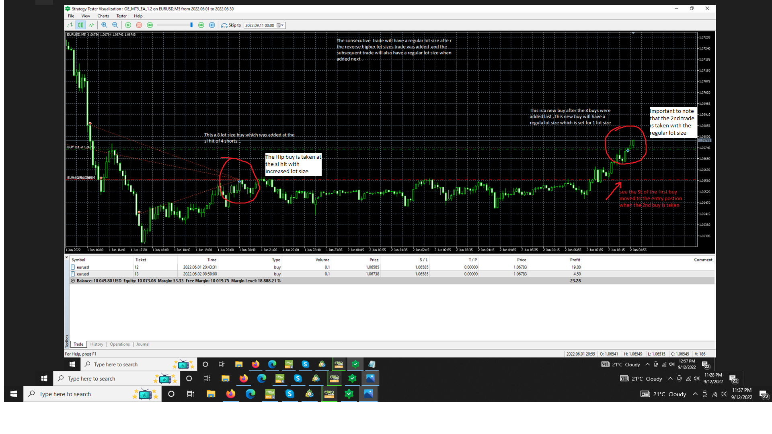Open the History tab

click(x=96, y=344)
